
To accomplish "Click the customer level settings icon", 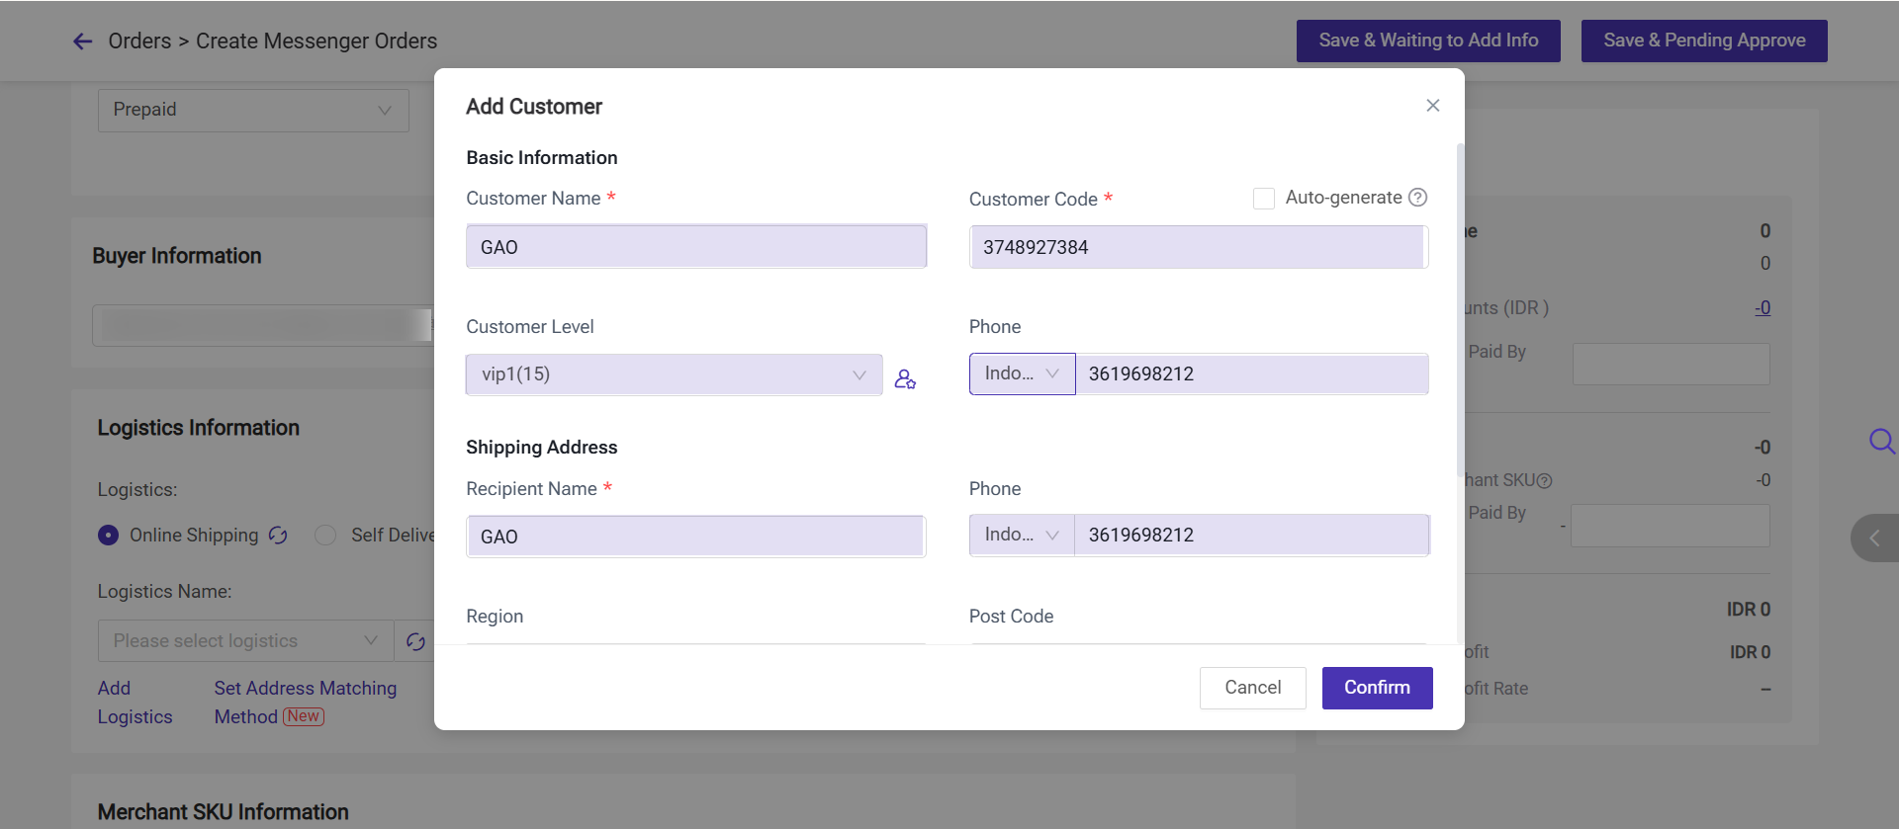I will (905, 379).
